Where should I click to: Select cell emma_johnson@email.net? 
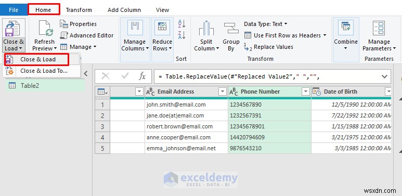186,148
